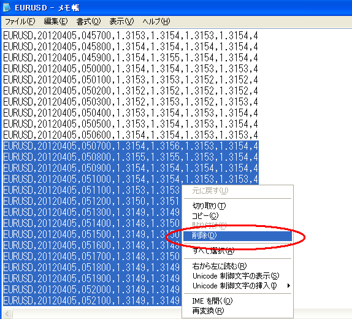Click line with time 050200

click(x=131, y=91)
